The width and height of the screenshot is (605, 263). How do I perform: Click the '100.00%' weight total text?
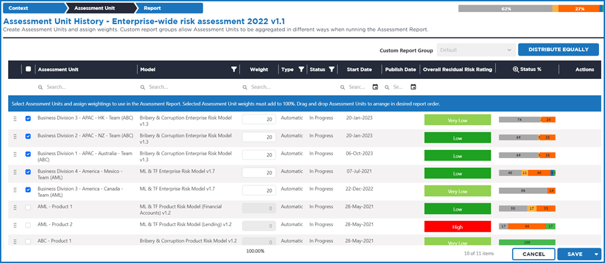pyautogui.click(x=256, y=251)
